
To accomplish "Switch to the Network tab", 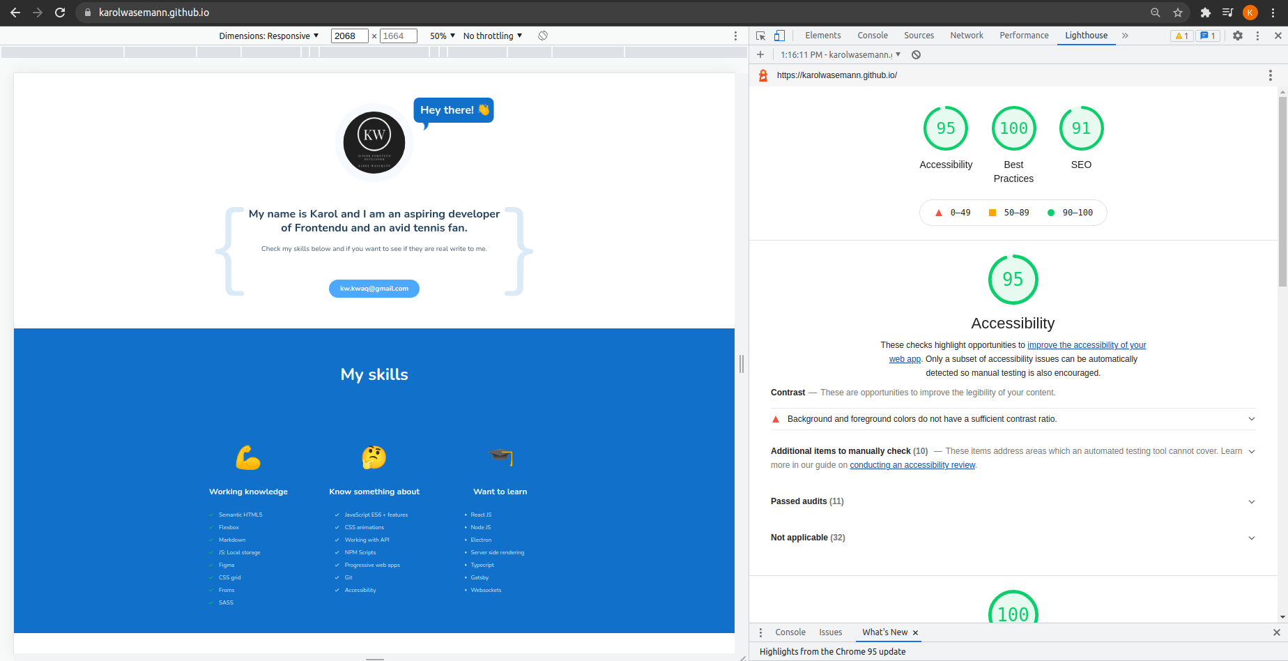I will coord(966,36).
